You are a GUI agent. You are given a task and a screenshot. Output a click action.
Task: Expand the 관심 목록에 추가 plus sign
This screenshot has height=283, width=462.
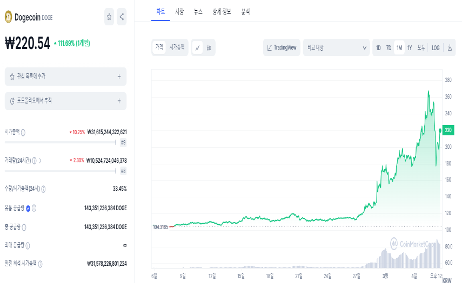[x=119, y=77]
